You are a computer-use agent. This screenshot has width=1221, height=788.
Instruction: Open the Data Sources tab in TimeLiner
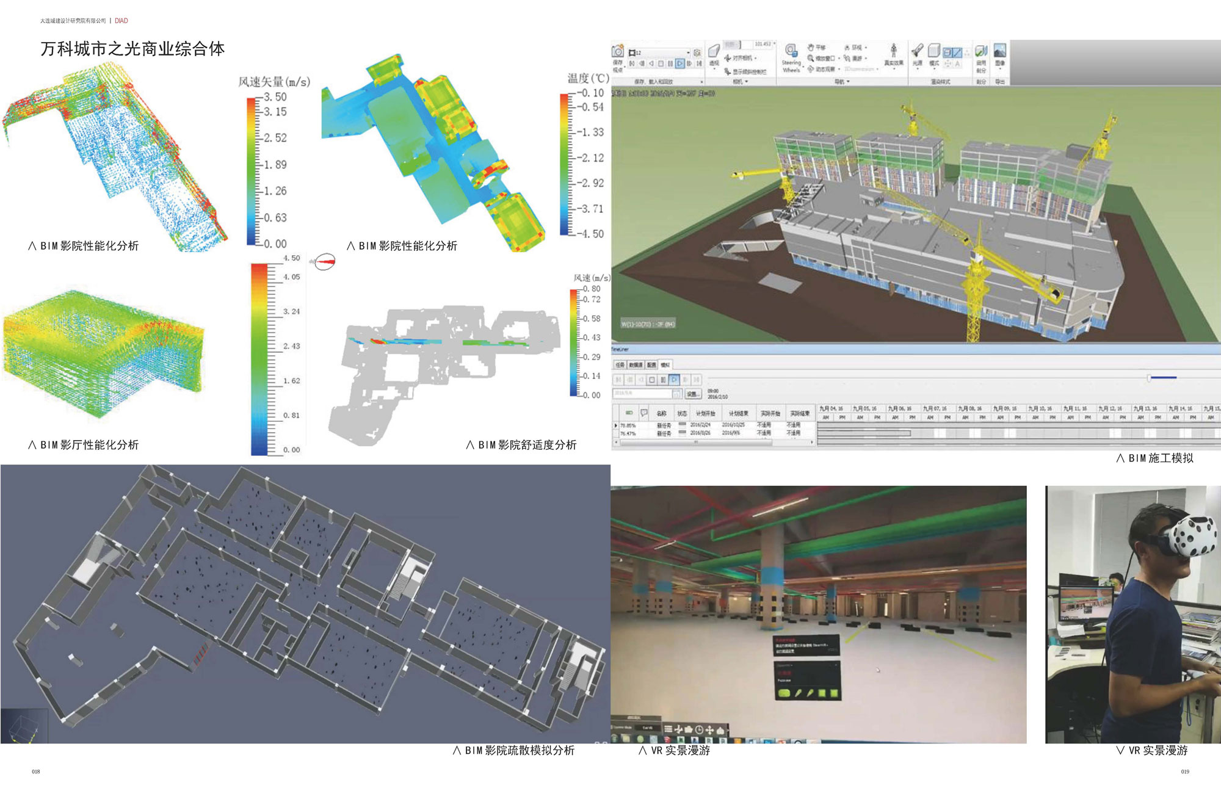(x=636, y=364)
